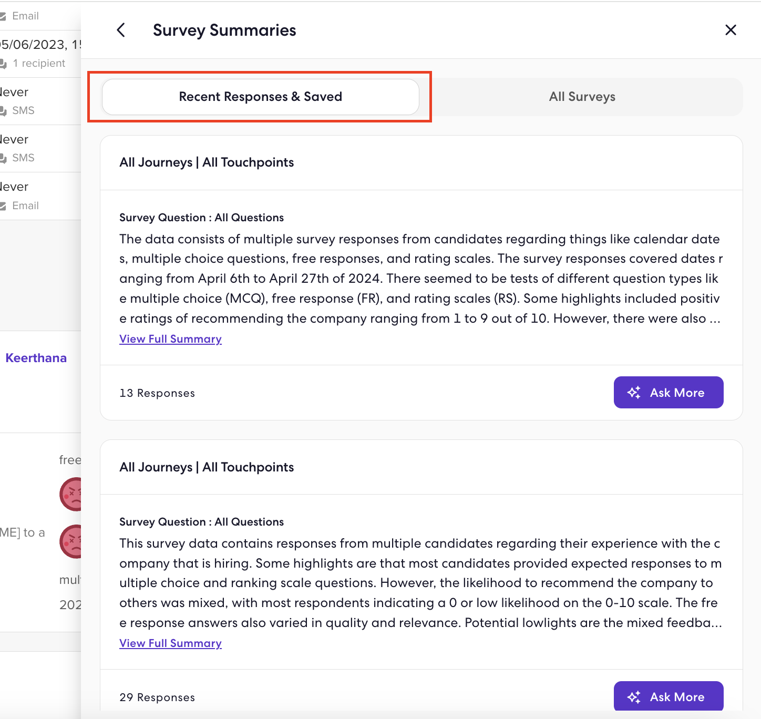761x719 pixels.
Task: Open View Full Summary for 29 Responses card
Action: [170, 643]
